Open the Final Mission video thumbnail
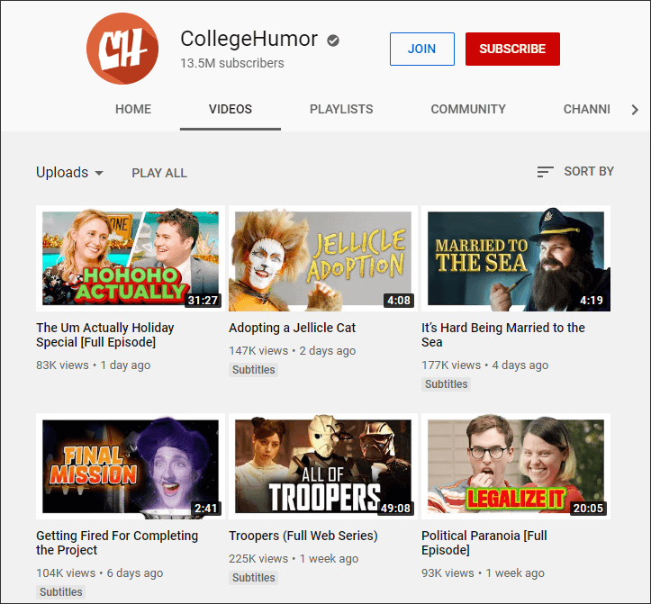The image size is (651, 604). [x=131, y=466]
